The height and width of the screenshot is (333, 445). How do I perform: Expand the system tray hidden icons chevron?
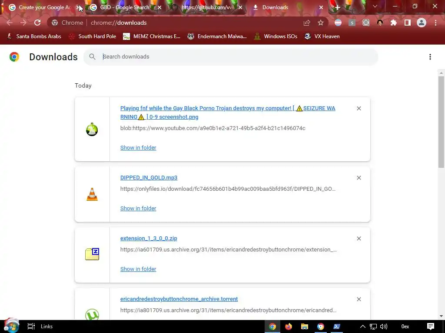(363, 326)
